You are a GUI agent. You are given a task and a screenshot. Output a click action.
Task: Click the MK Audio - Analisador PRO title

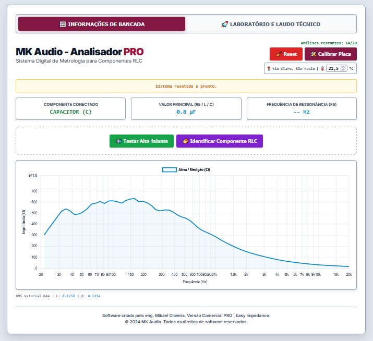coord(80,52)
